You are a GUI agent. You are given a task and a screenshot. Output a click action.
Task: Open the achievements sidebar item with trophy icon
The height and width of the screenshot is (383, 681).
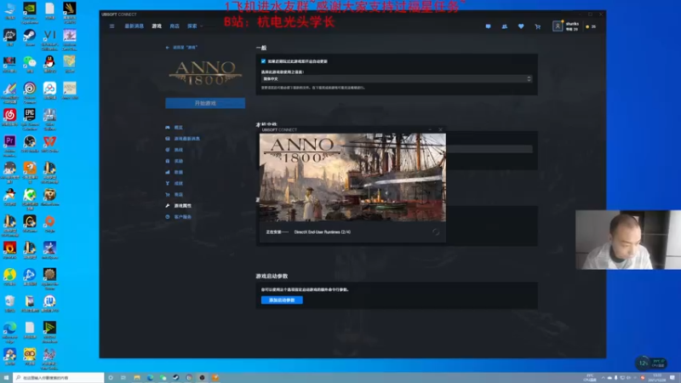pyautogui.click(x=175, y=183)
